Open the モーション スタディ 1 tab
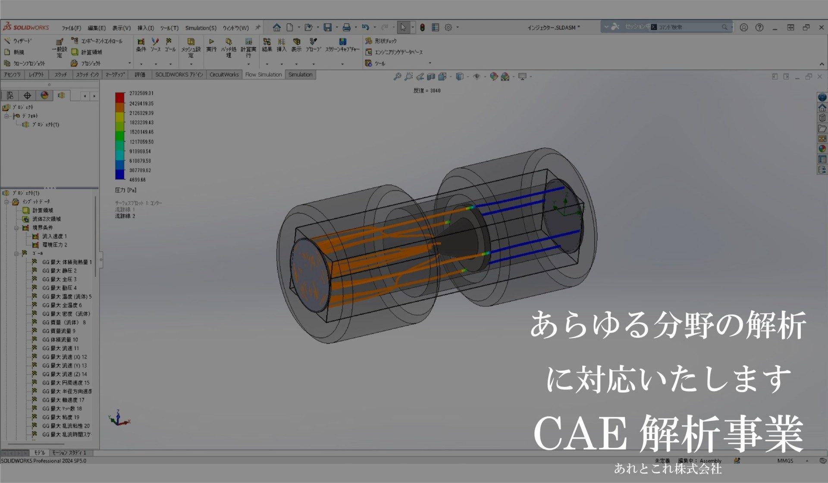828x483 pixels. 69,453
